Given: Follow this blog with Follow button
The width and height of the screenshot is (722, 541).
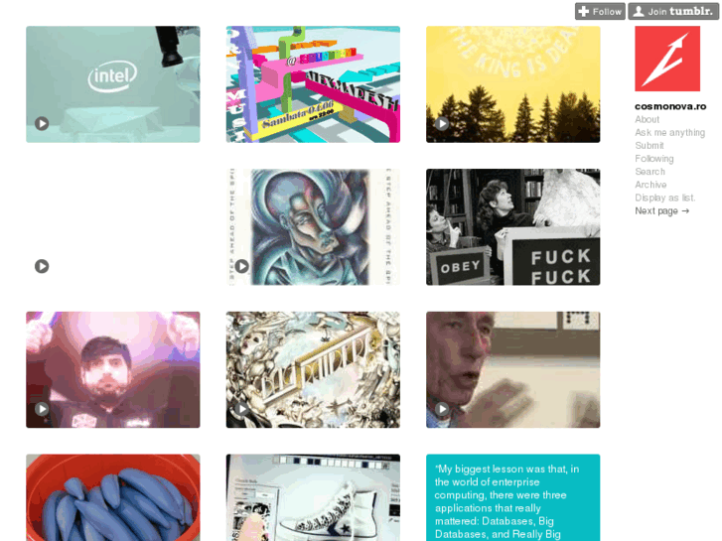Looking at the screenshot, I should [x=600, y=12].
